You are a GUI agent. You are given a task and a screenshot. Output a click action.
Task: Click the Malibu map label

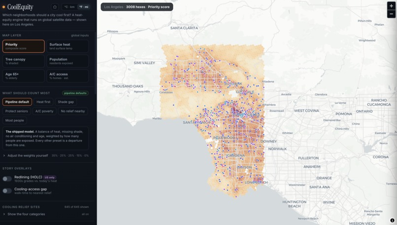point(157,118)
